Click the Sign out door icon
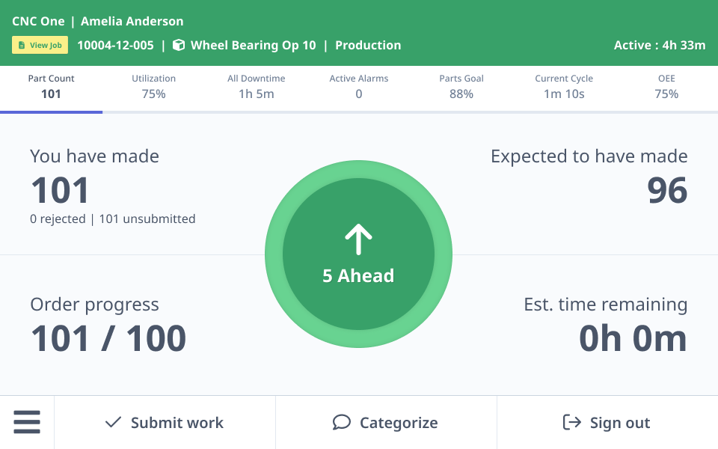Image resolution: width=718 pixels, height=449 pixels. 571,423
